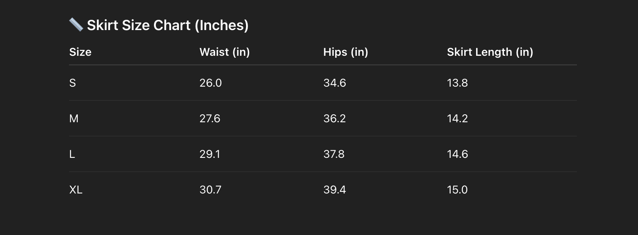Click the XL size row label
The height and width of the screenshot is (235, 638).
point(76,190)
